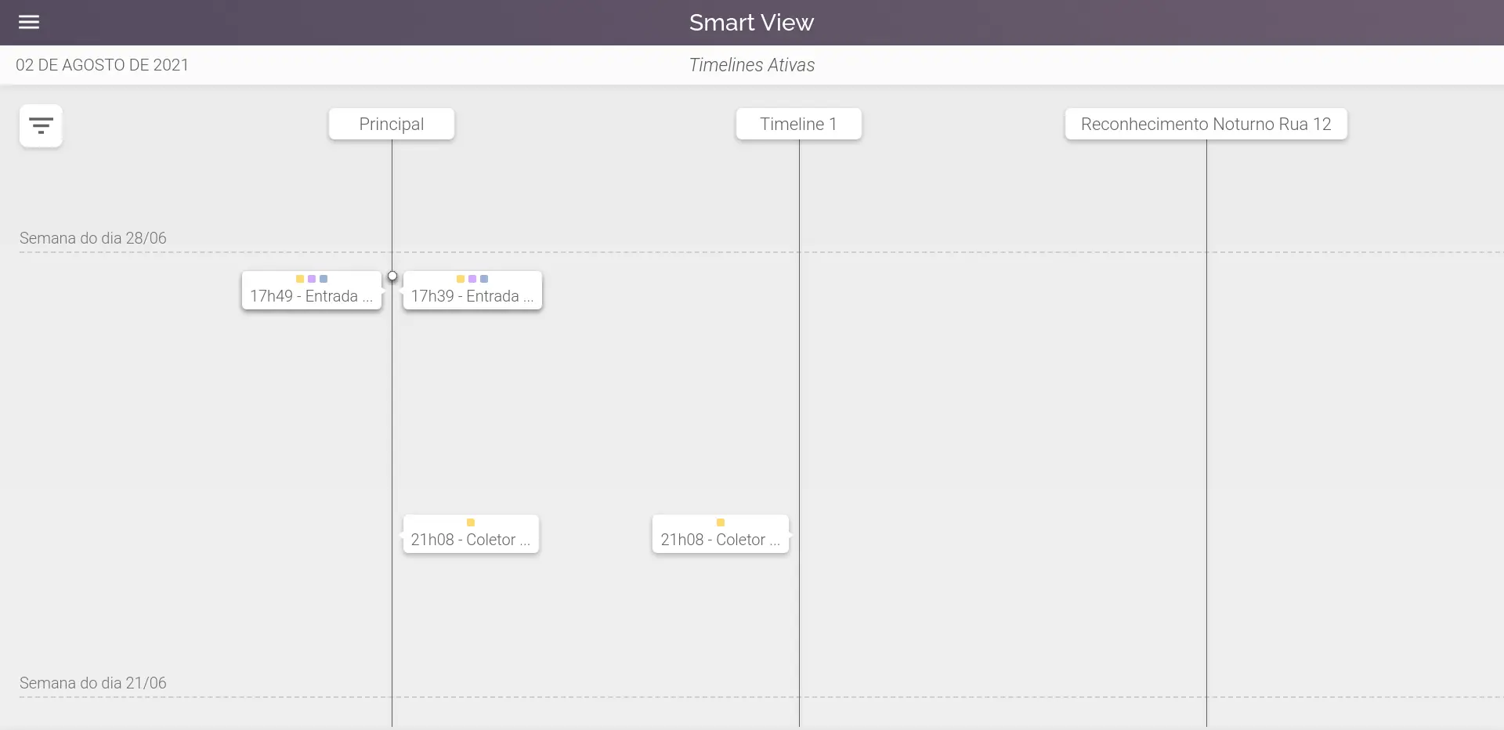
Task: Open the 21h08 - Coletor card on Principal
Action: [470, 540]
